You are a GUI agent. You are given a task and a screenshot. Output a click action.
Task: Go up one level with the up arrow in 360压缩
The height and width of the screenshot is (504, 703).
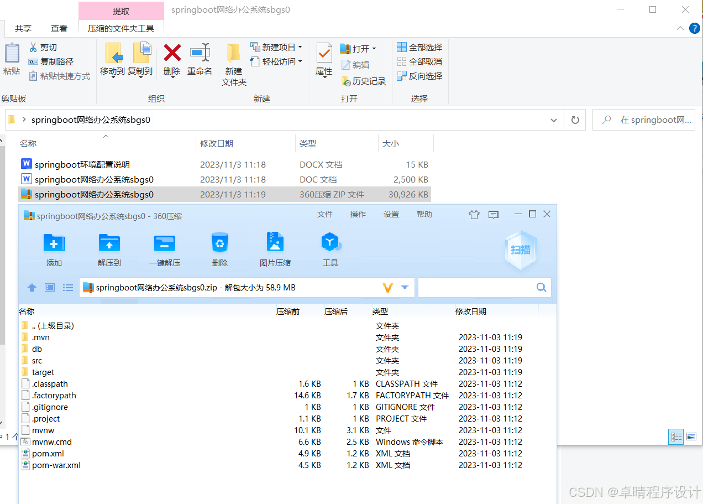coord(32,288)
